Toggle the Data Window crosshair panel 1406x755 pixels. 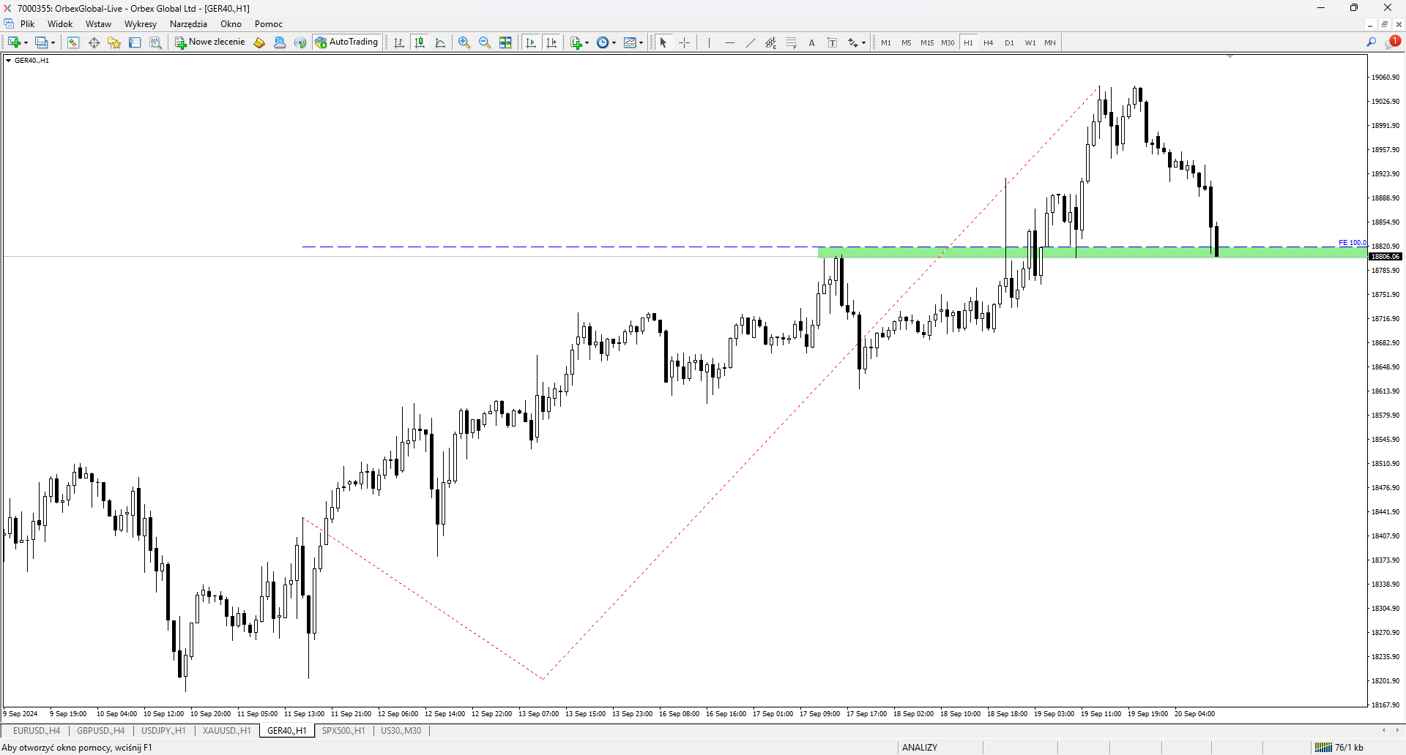point(94,42)
